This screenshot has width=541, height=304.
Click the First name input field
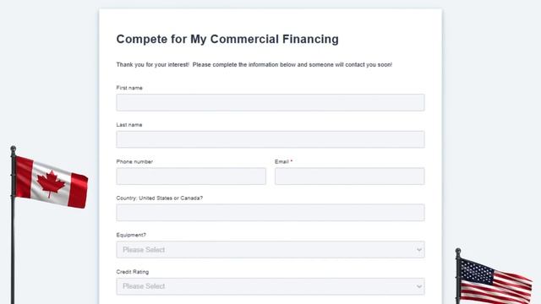270,102
